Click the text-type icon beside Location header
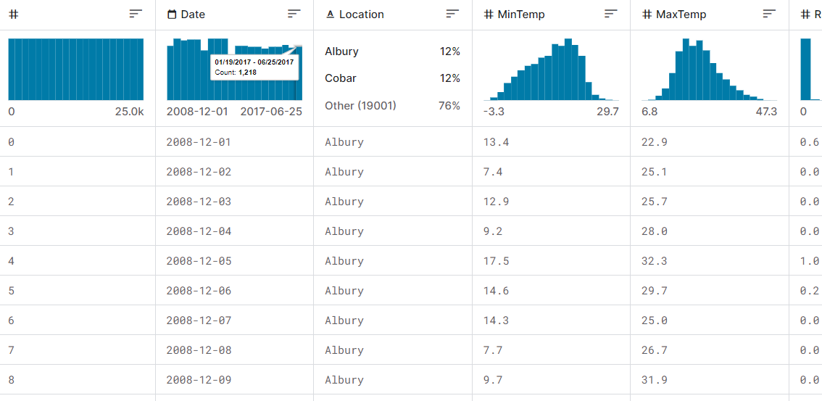 pyautogui.click(x=330, y=15)
